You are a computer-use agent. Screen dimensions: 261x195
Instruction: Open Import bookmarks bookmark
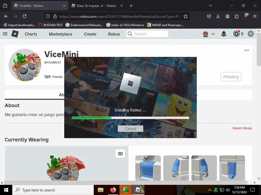pyautogui.click(x=19, y=25)
